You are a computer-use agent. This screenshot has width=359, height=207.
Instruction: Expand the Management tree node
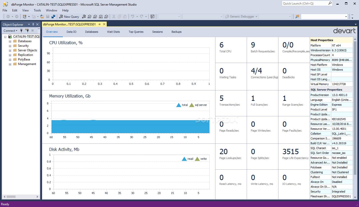point(10,64)
